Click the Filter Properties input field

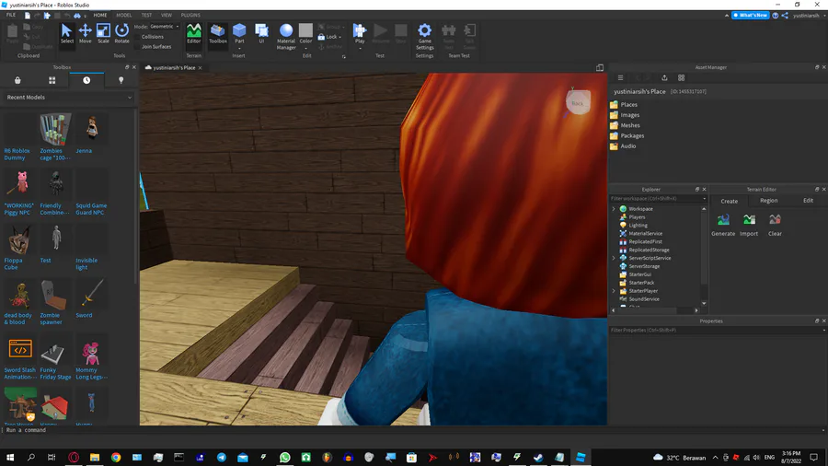(717, 331)
